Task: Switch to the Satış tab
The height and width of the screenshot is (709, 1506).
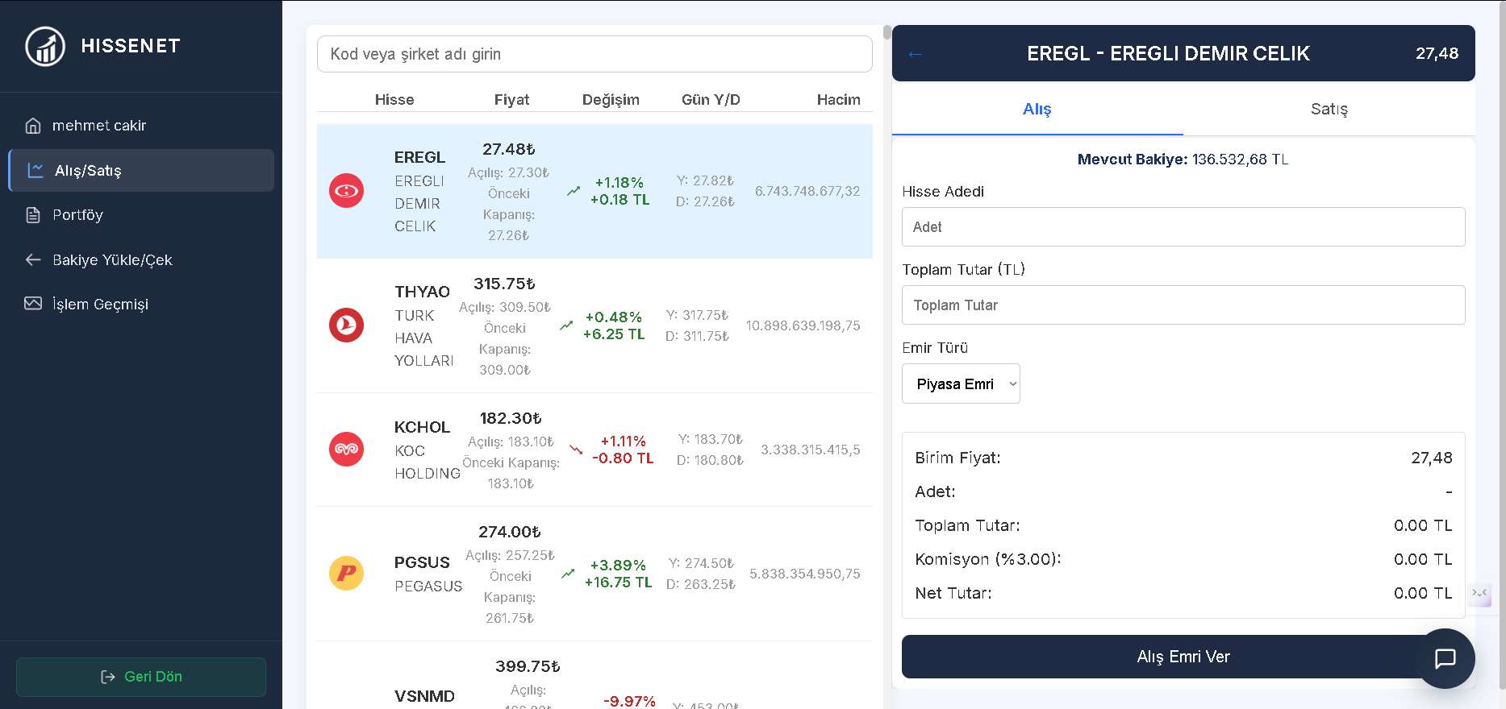Action: [x=1329, y=109]
